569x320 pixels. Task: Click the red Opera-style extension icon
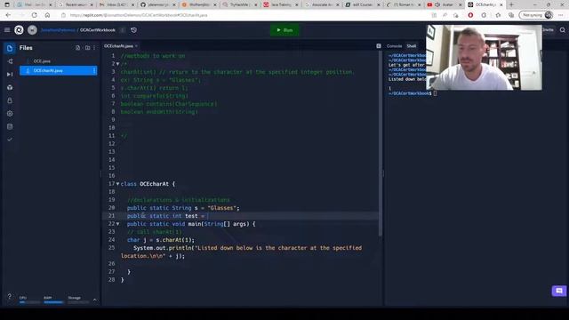click(x=470, y=15)
